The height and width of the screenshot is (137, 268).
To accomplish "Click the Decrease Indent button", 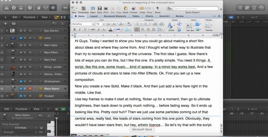I will [155, 24].
